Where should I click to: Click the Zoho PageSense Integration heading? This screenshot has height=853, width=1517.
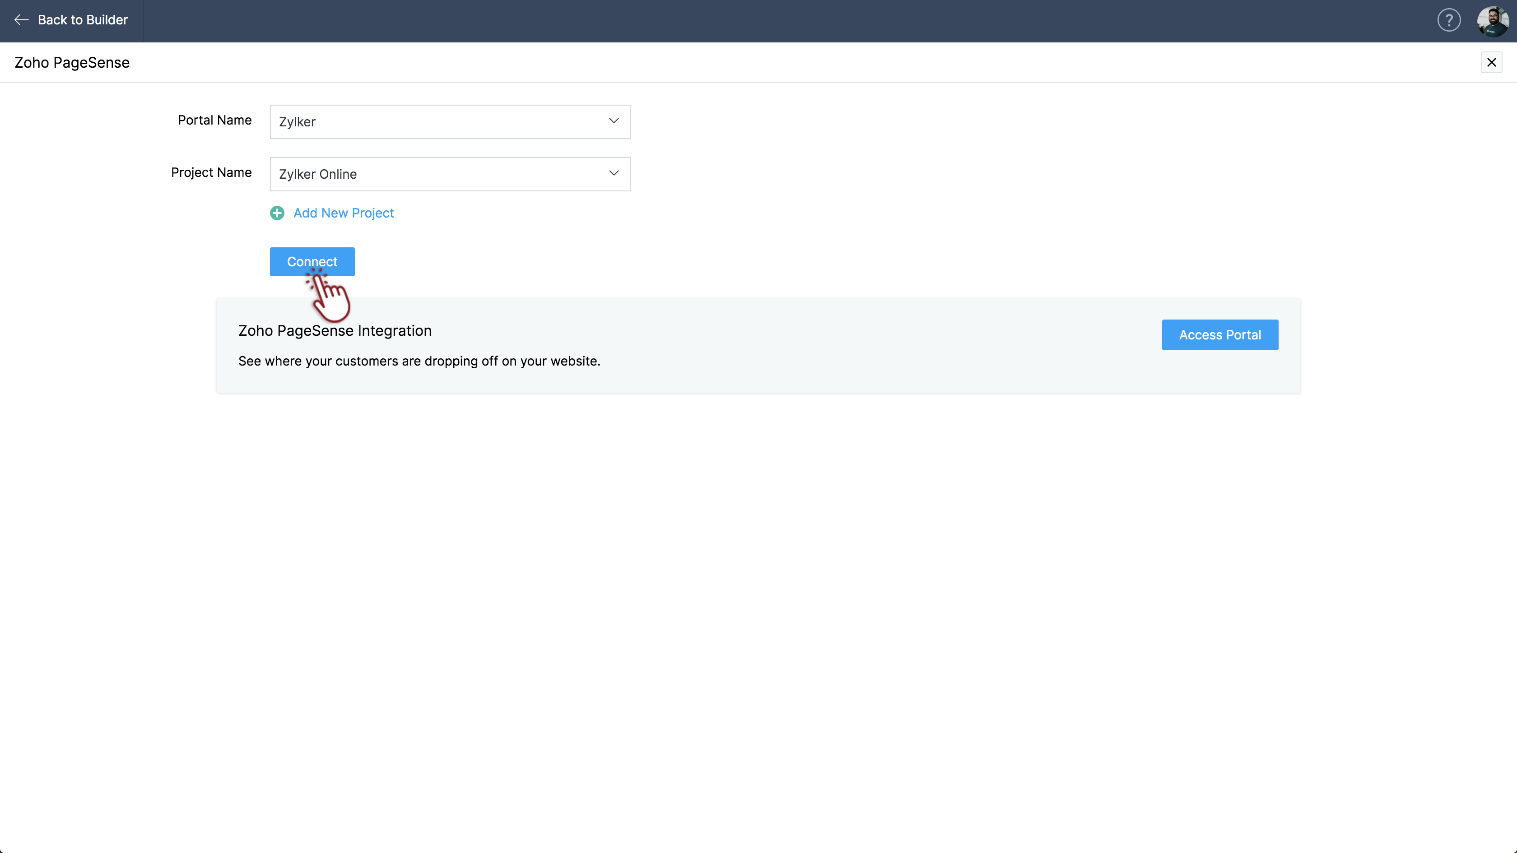tap(335, 331)
